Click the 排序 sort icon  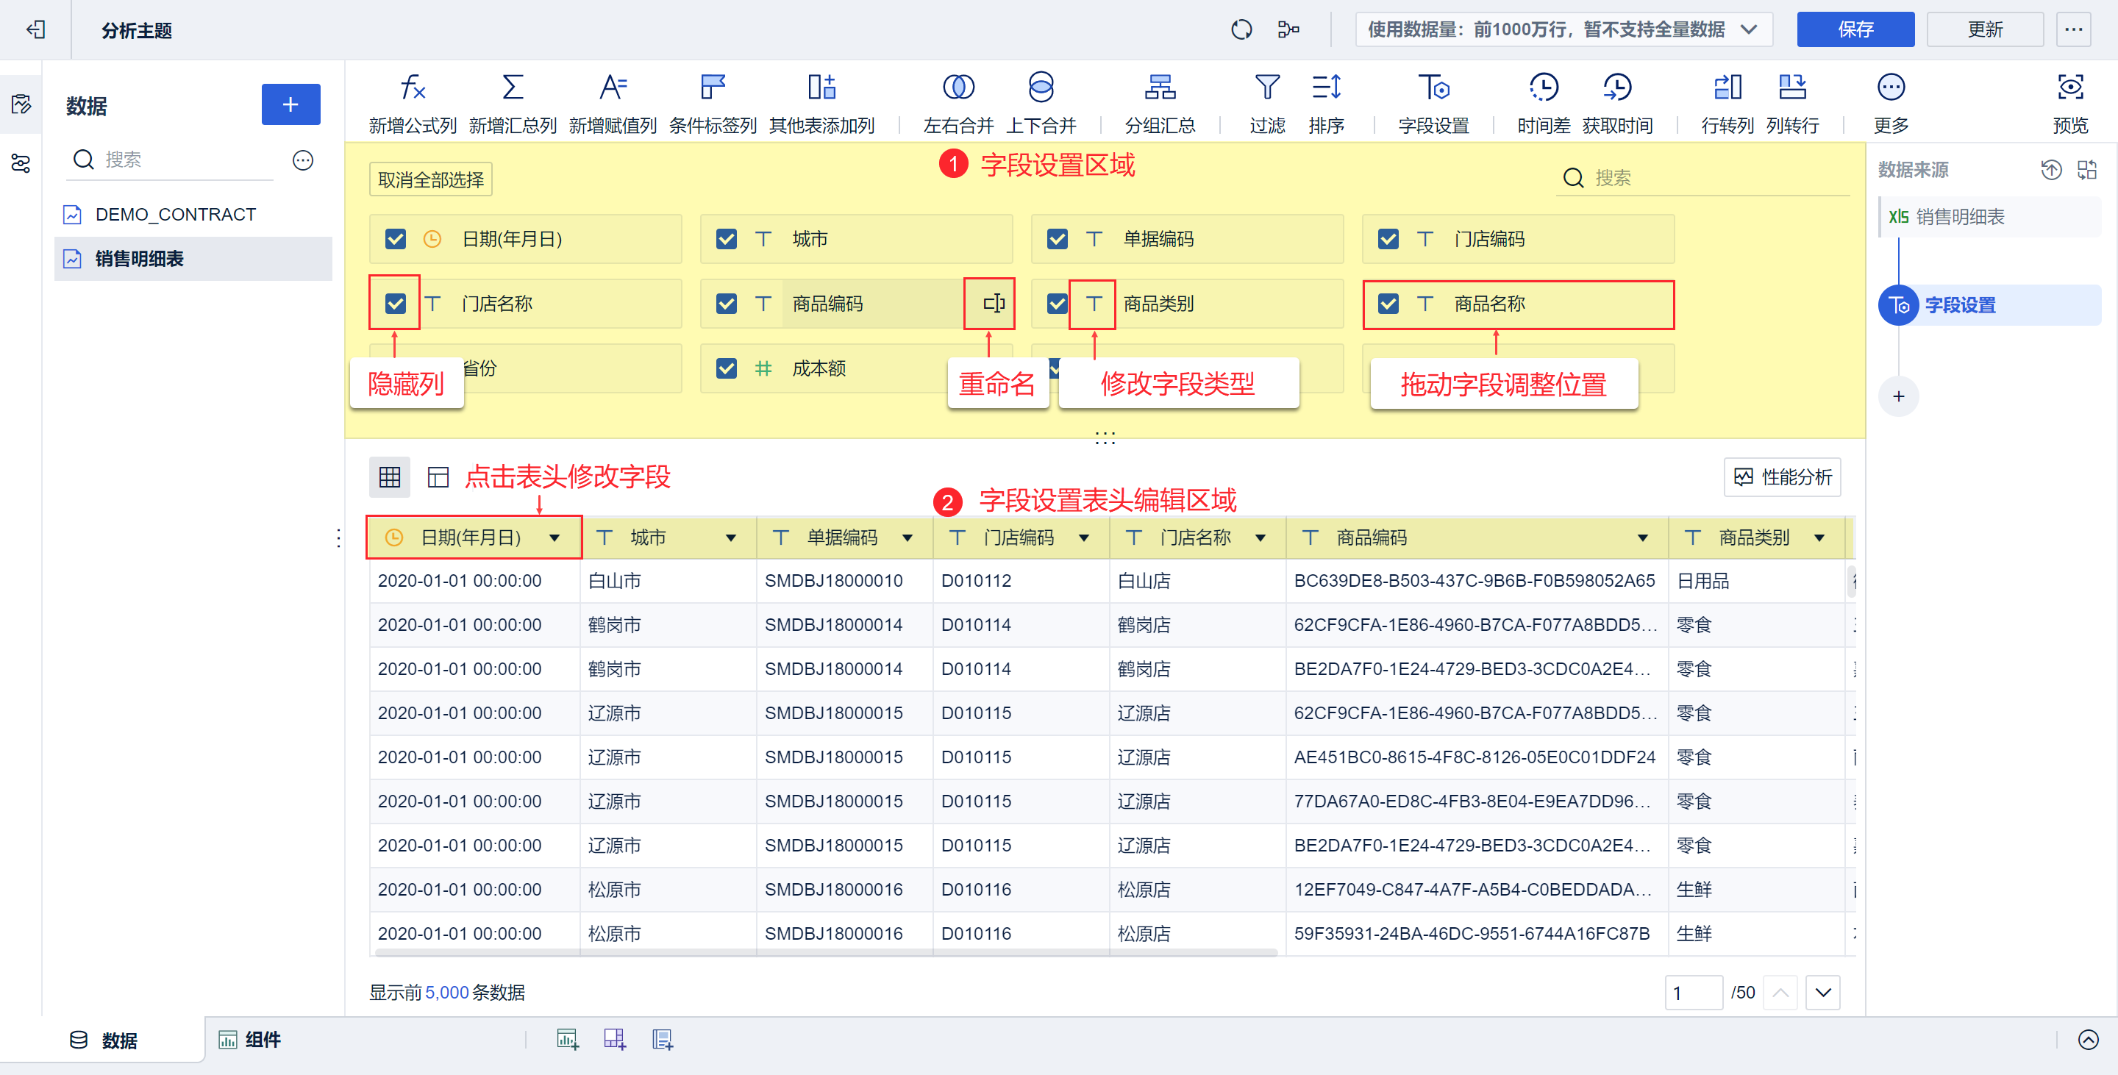click(x=1325, y=88)
